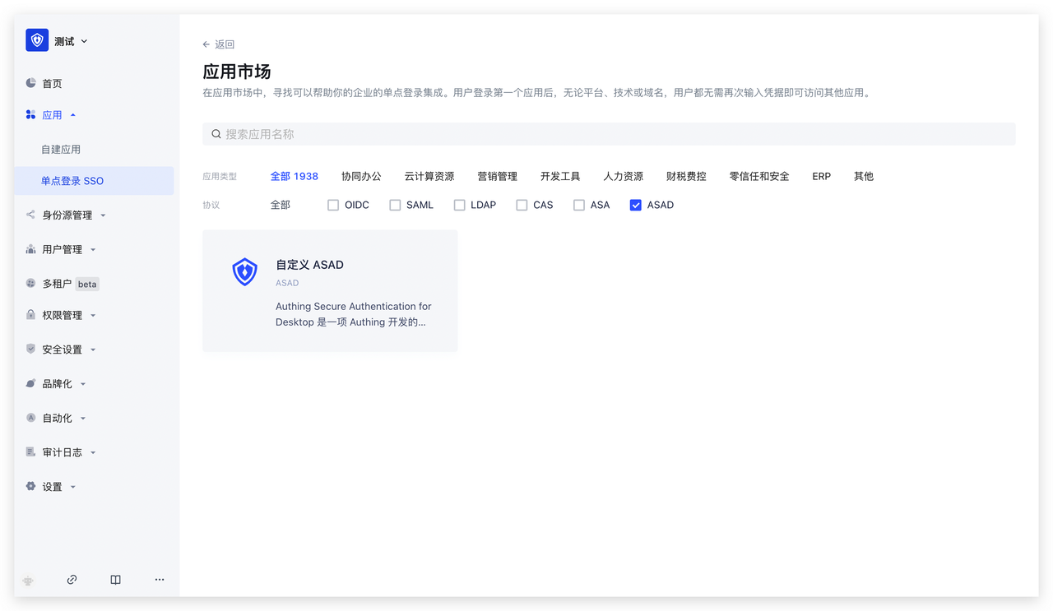Image resolution: width=1053 pixels, height=611 pixels.
Task: Switch to 开发工具 category
Action: (x=560, y=176)
